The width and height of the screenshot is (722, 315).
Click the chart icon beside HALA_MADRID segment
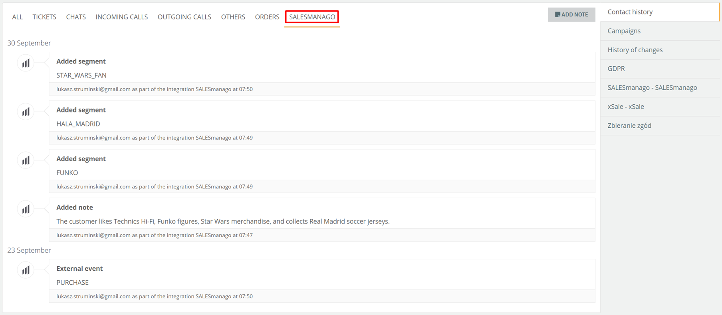(x=26, y=112)
